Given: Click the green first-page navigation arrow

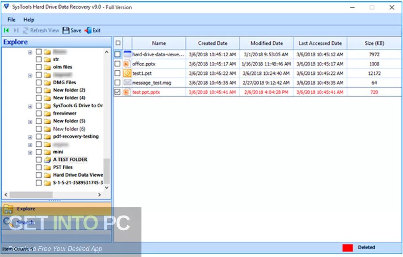Looking at the screenshot, I should coord(6,30).
